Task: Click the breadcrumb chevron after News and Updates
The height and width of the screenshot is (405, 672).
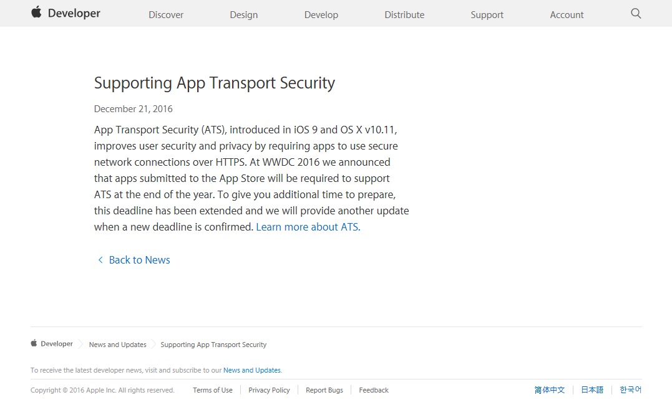Action: click(x=153, y=343)
